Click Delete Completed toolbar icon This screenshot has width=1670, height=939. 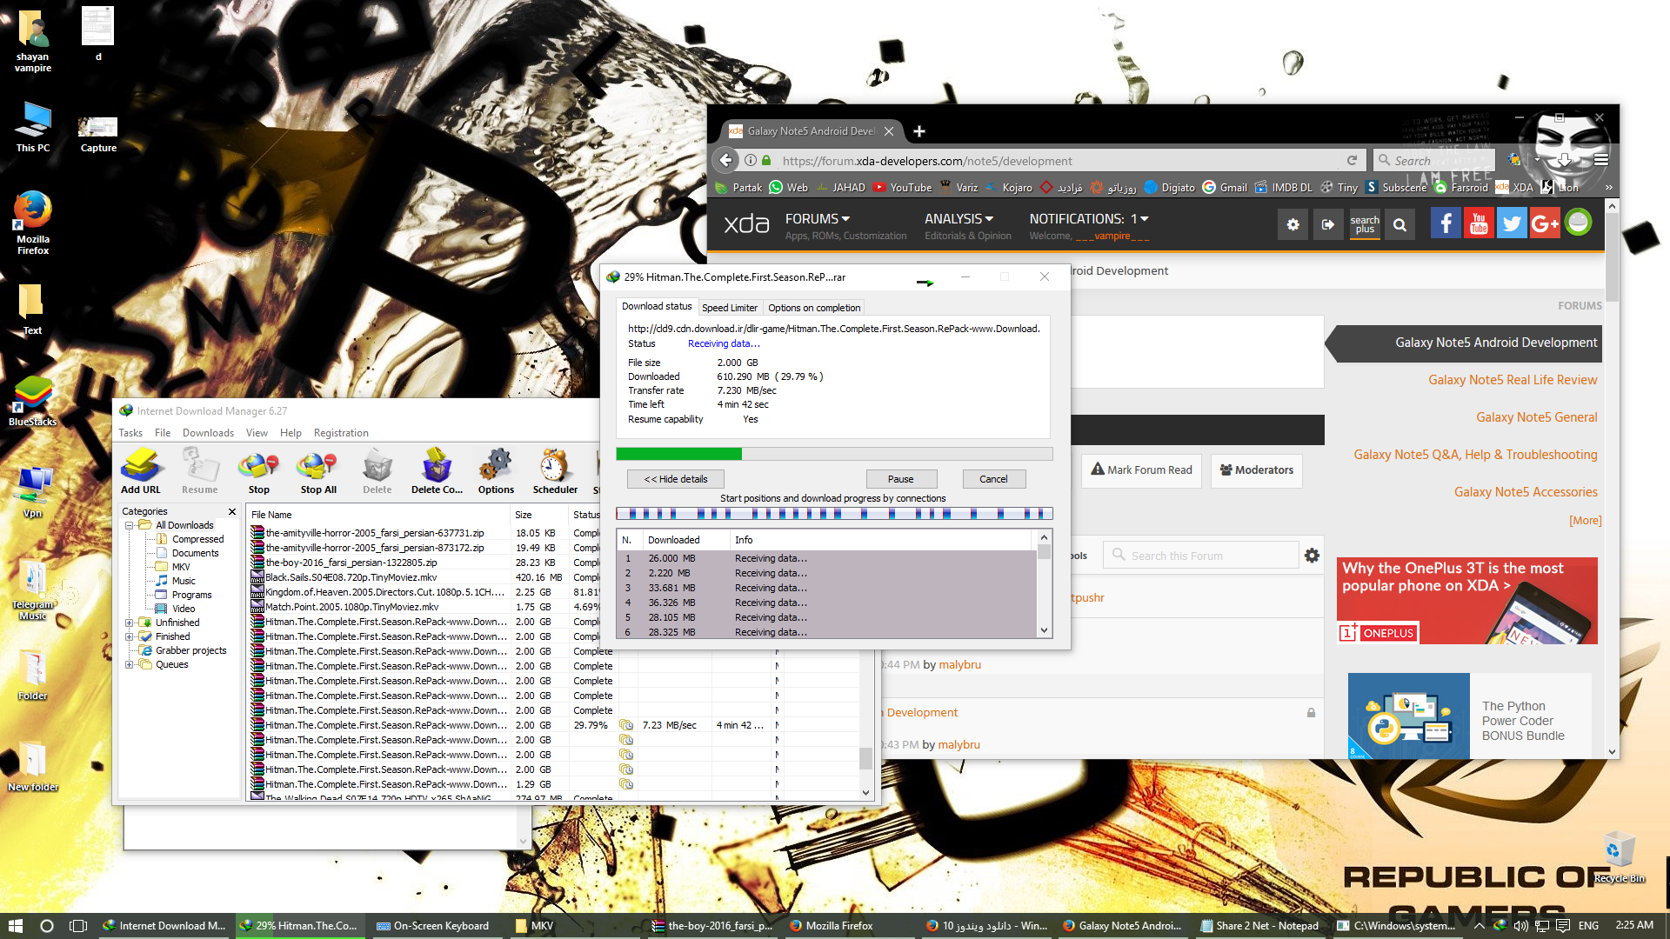tap(437, 469)
